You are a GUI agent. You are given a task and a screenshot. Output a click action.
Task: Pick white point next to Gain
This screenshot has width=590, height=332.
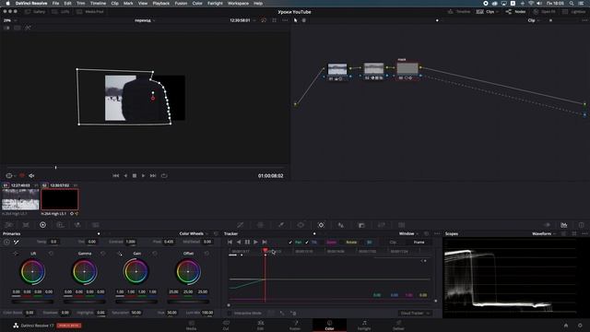point(120,254)
